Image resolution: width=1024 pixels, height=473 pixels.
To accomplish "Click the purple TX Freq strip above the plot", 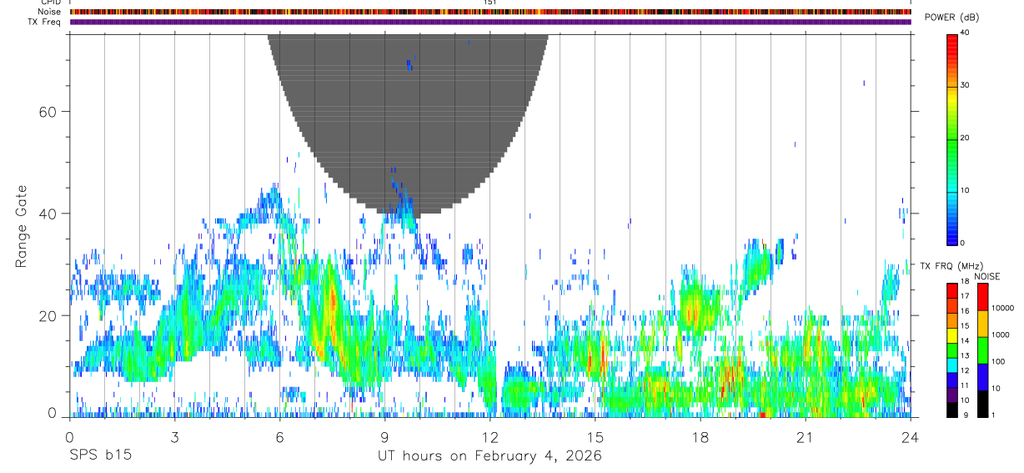I will click(x=490, y=22).
